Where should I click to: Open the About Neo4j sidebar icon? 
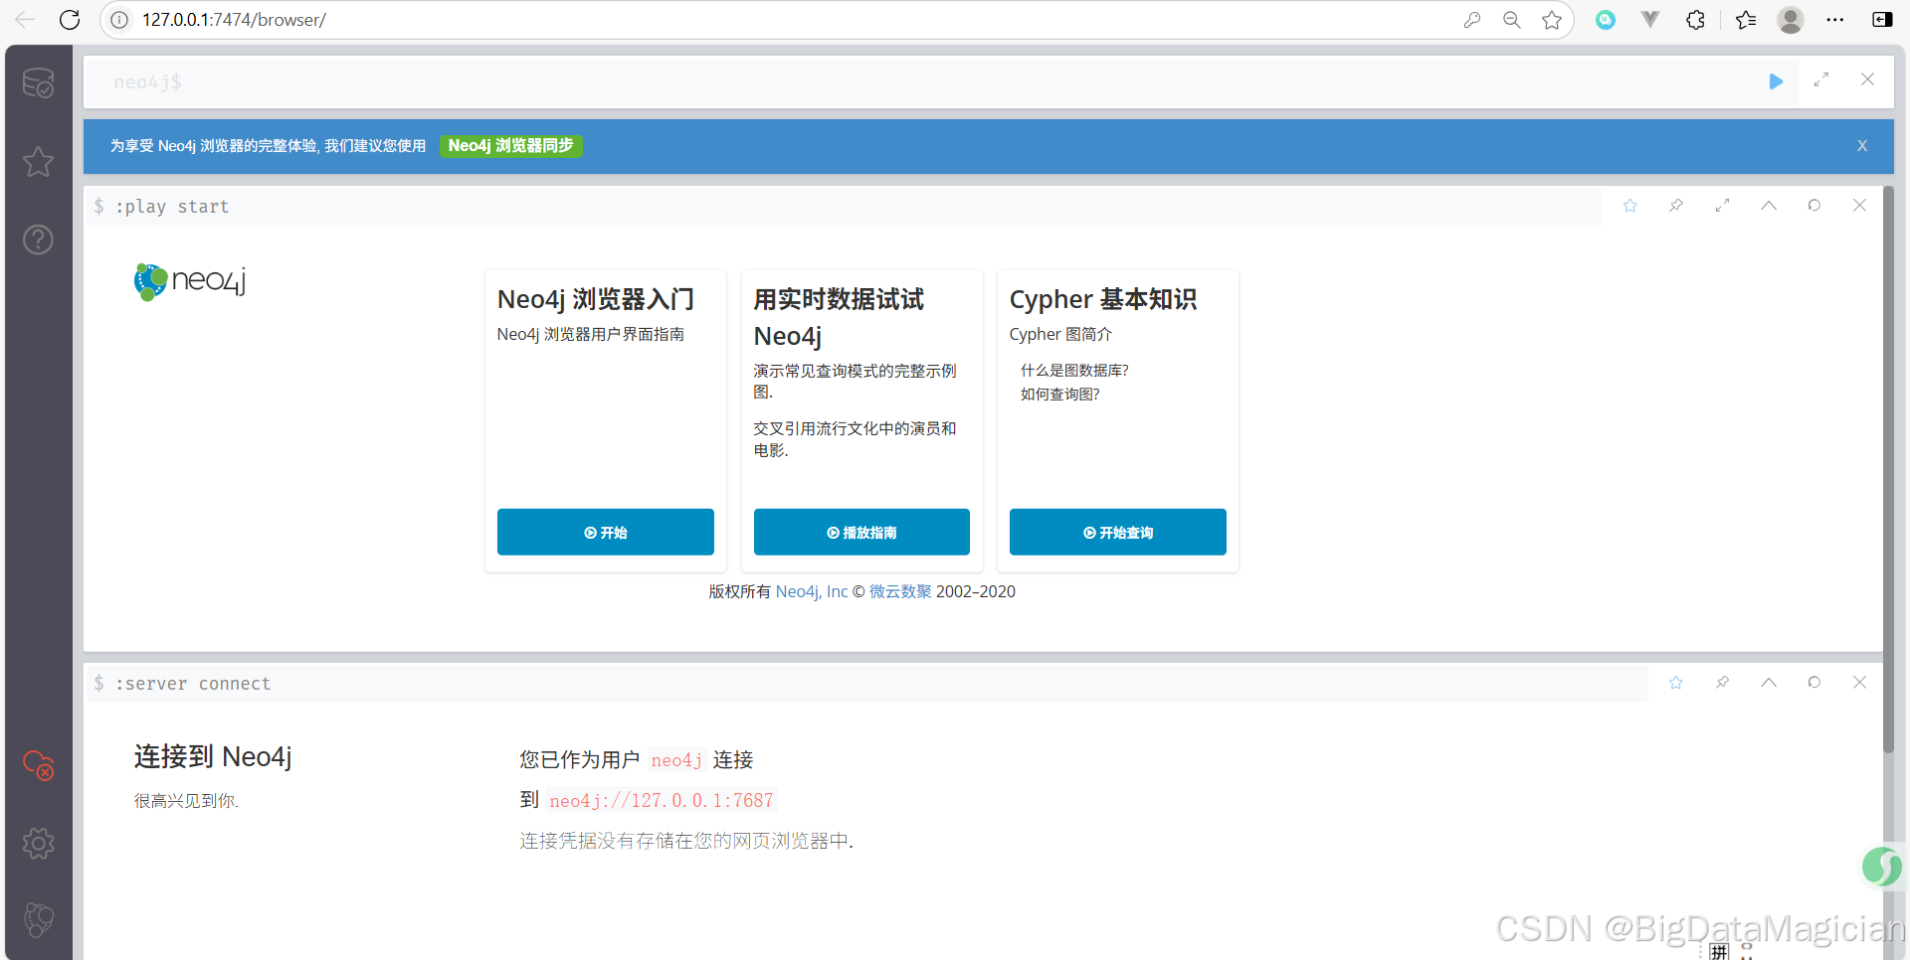[x=38, y=920]
